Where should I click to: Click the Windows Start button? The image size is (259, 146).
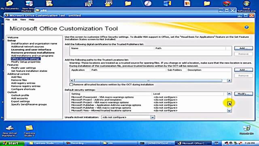12,143
